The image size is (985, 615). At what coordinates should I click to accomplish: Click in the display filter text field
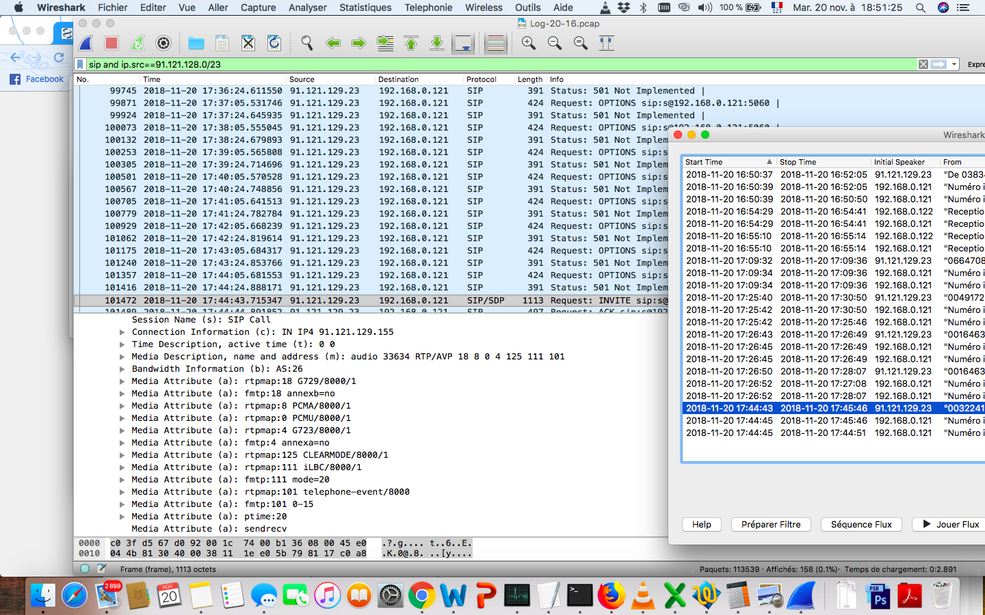tap(479, 64)
